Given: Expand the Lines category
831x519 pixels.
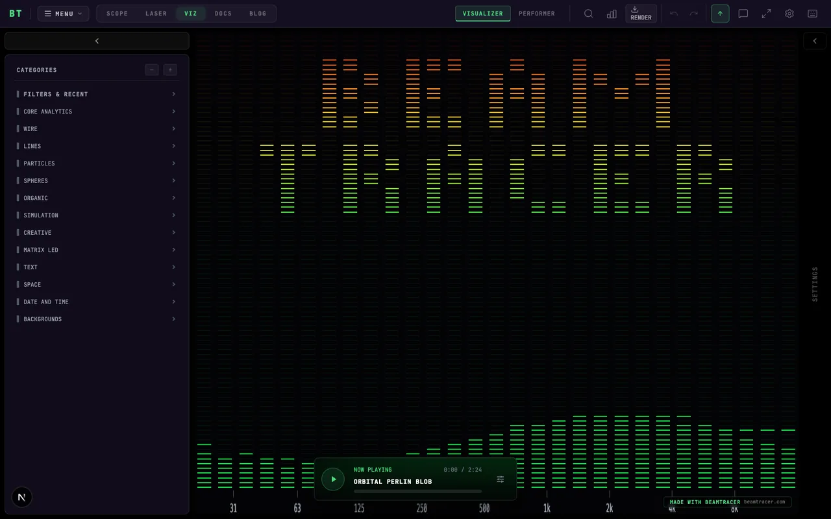Looking at the screenshot, I should (97, 146).
